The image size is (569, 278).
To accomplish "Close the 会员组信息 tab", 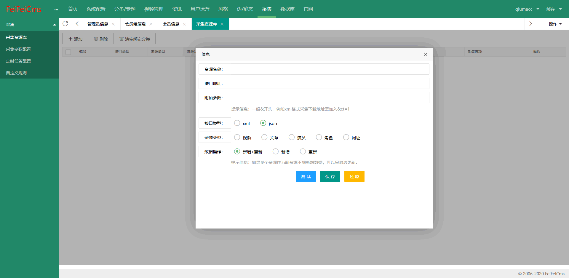I will point(151,24).
